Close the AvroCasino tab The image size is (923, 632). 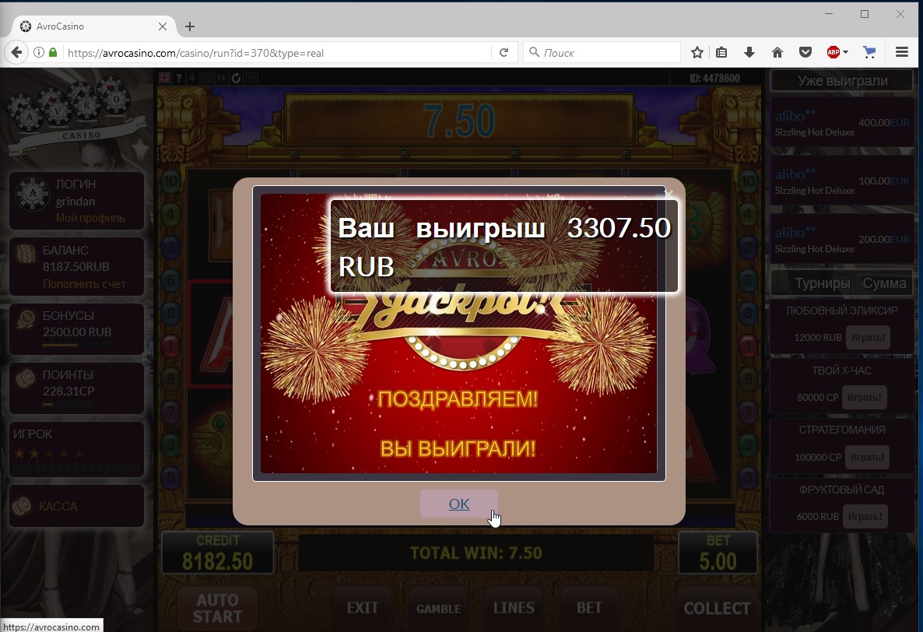pyautogui.click(x=163, y=26)
